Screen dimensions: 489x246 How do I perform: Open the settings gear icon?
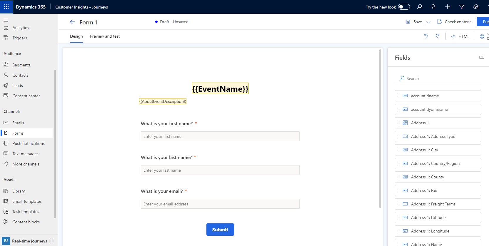coord(475,7)
